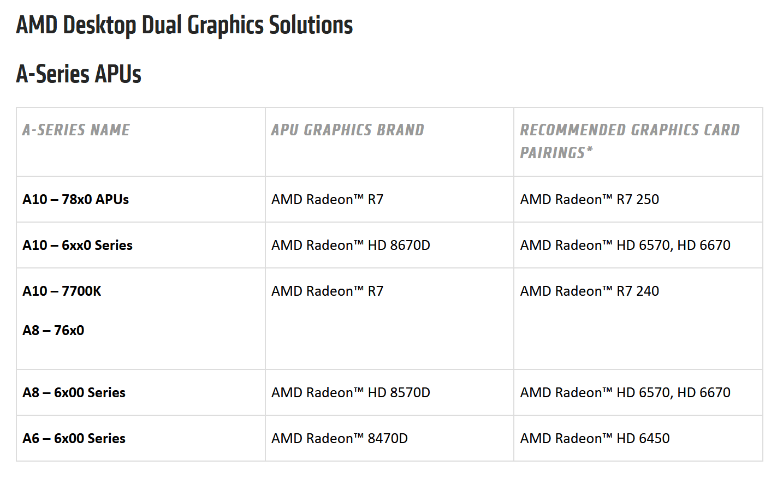Select the "AMD Radeon HD 8670D" cell
Image resolution: width=777 pixels, height=478 pixels.
pyautogui.click(x=351, y=245)
